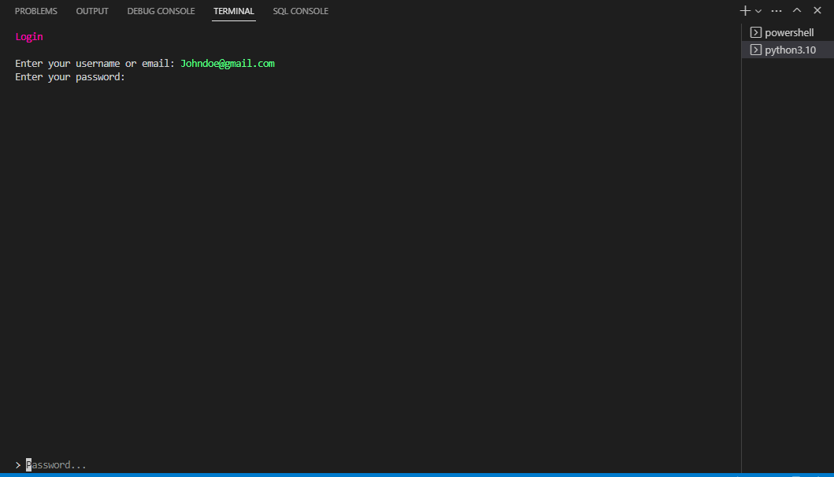Select the OUTPUT tab
The width and height of the screenshot is (834, 477).
pyautogui.click(x=91, y=10)
